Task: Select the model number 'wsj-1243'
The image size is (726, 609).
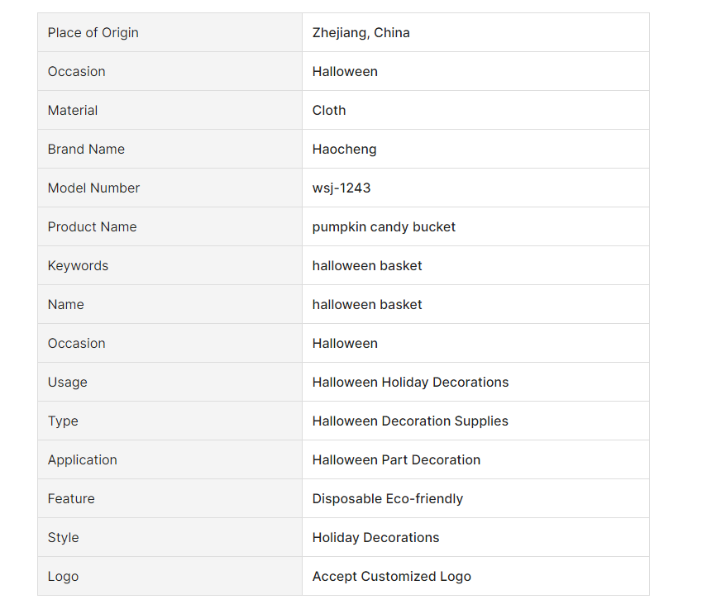Action: [x=342, y=188]
